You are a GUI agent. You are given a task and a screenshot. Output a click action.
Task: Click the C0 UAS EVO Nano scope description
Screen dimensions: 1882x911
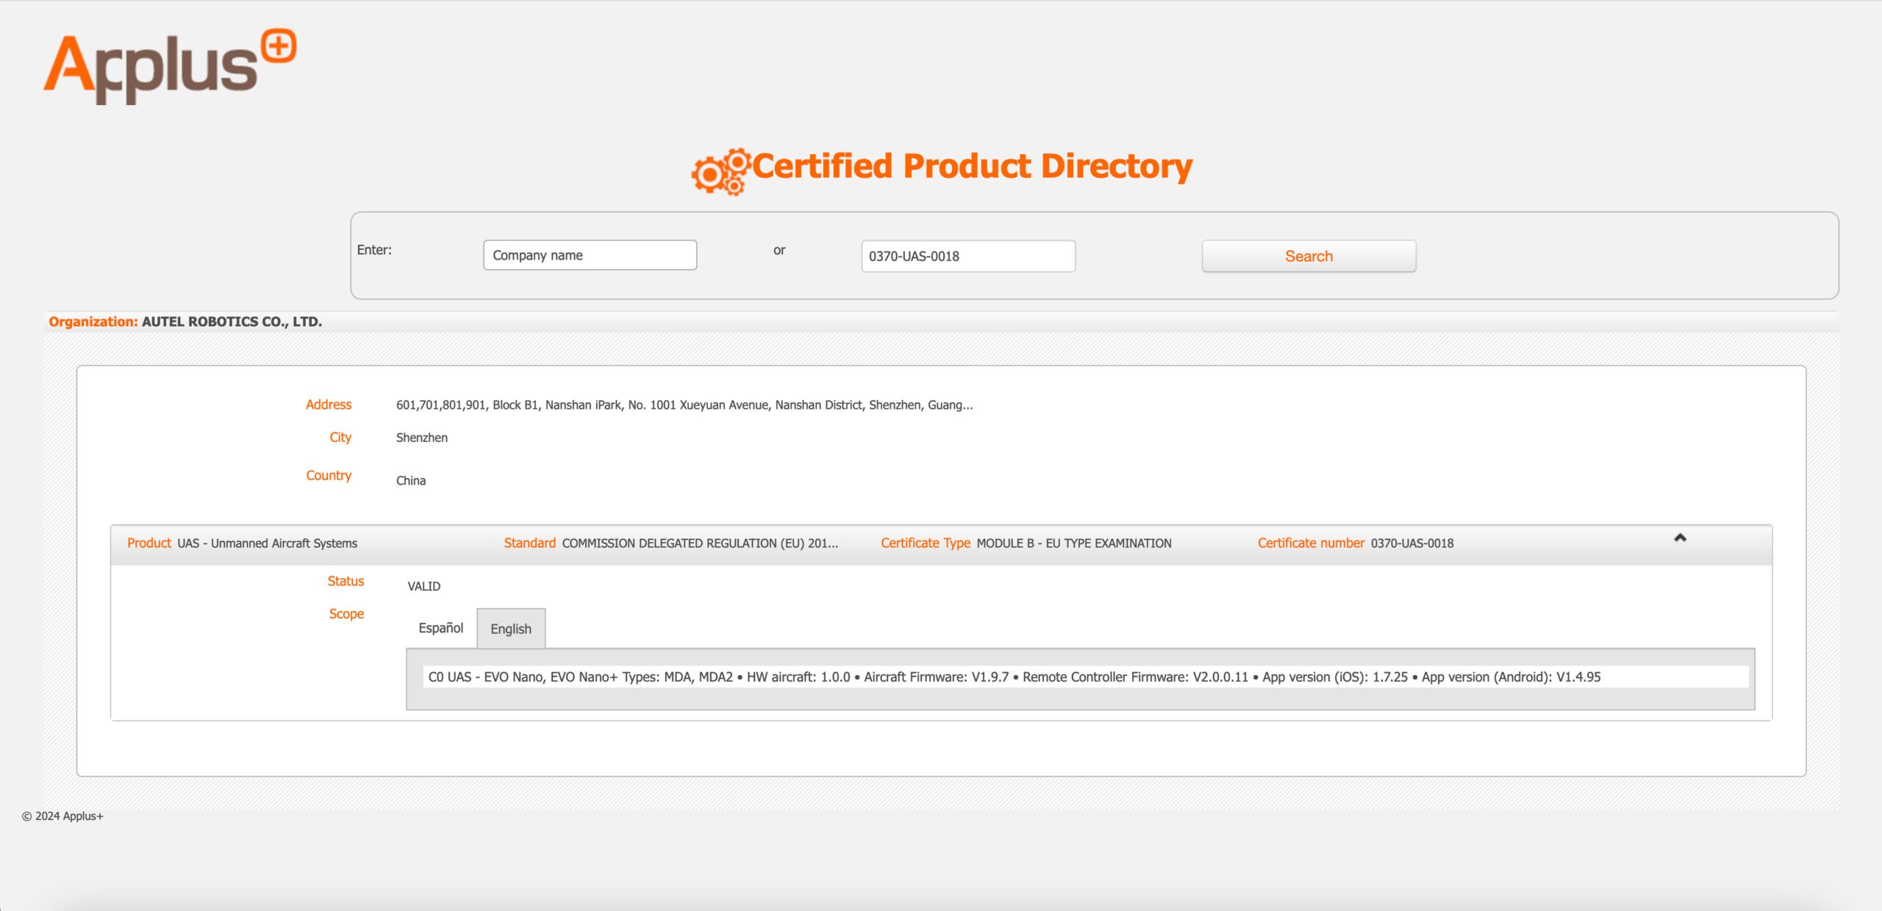coord(1015,677)
